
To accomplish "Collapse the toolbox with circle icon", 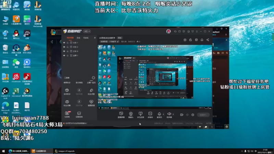I will [x=93, y=78].
